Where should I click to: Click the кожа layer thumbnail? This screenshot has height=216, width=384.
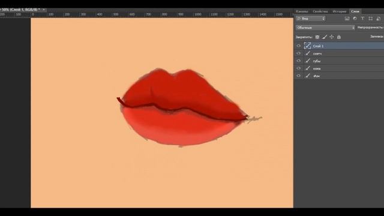[x=308, y=68]
